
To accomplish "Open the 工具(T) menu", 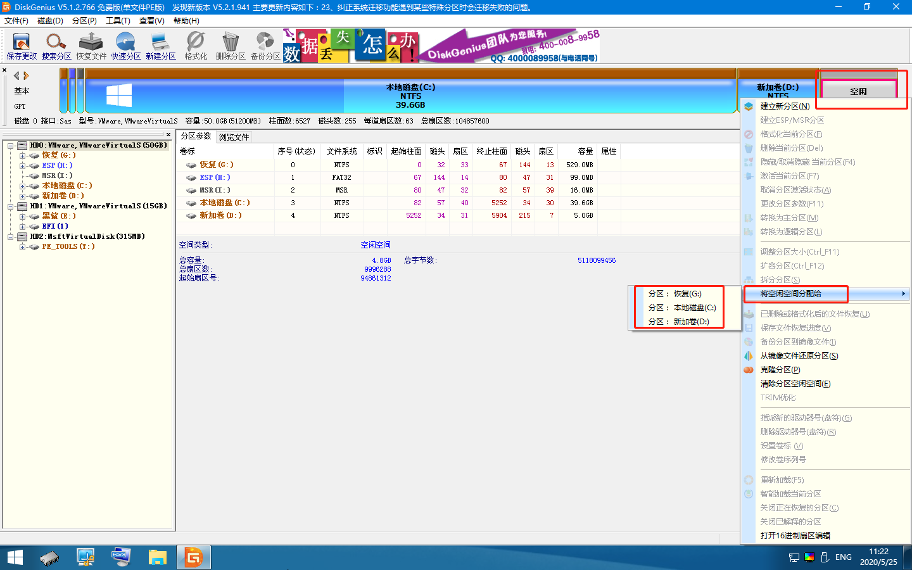I will (x=118, y=21).
